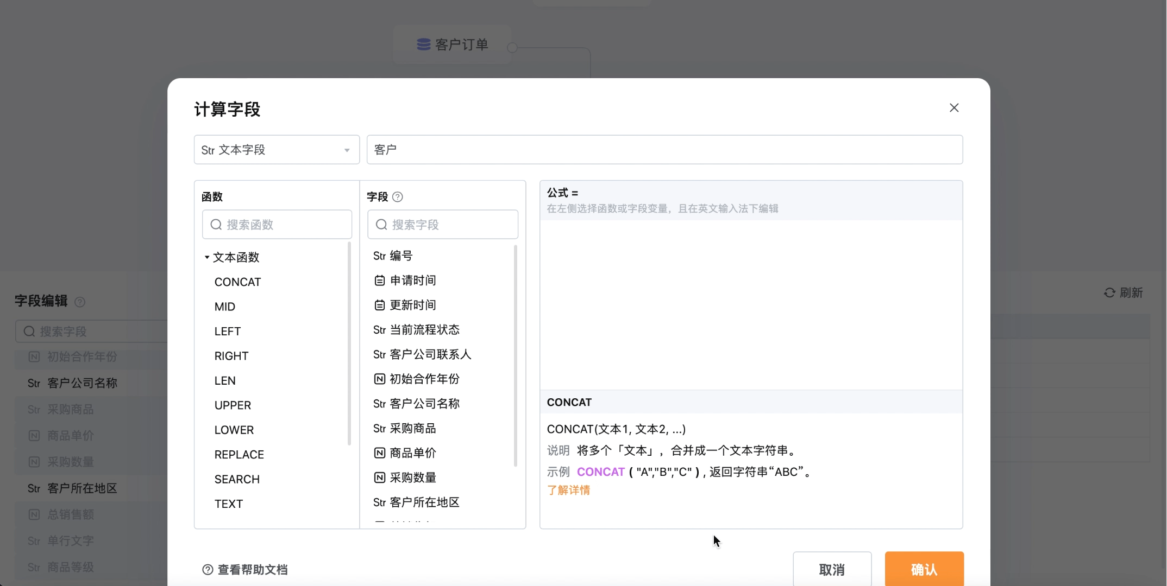
Task: Open the 了解详情 link
Action: tap(568, 491)
